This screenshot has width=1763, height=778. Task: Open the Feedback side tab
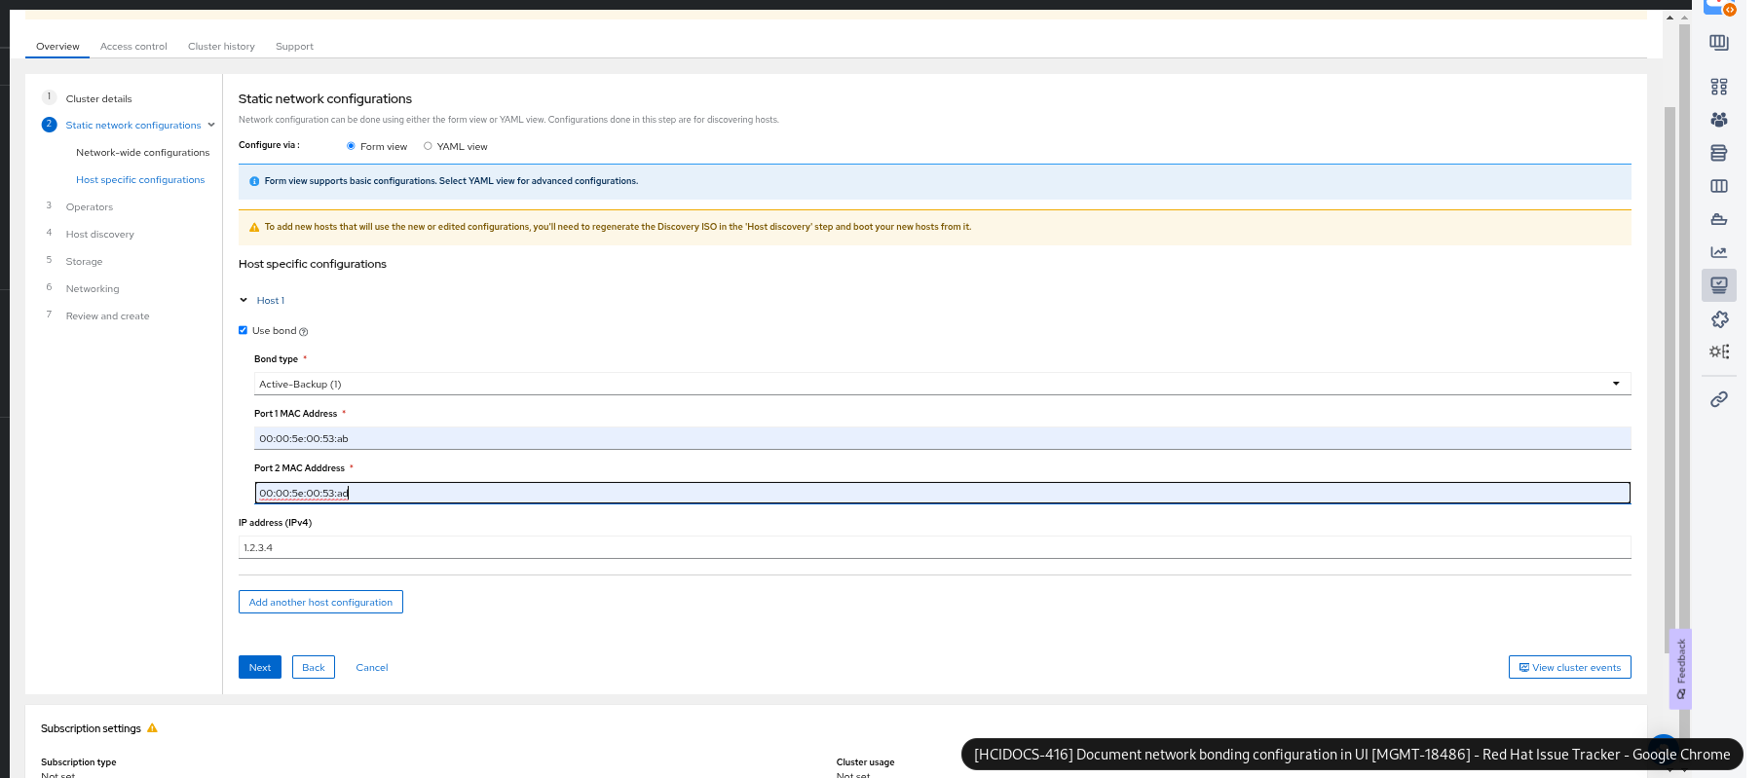click(1680, 669)
